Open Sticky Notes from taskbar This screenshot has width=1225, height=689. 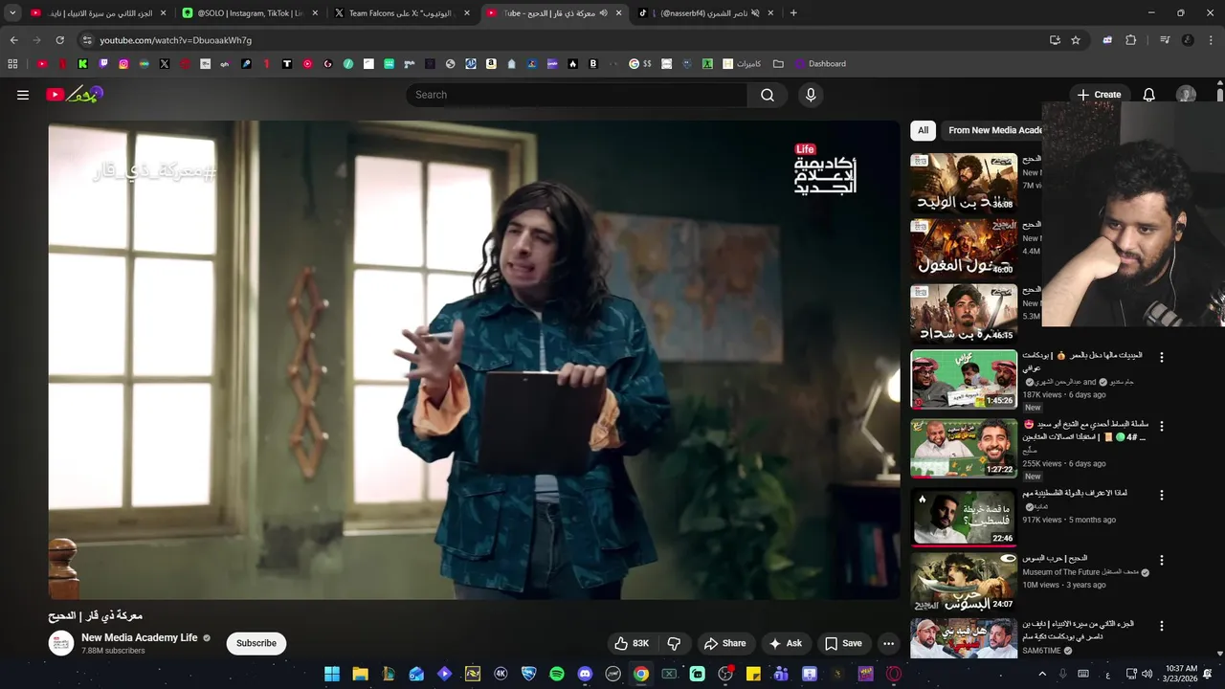pos(753,674)
